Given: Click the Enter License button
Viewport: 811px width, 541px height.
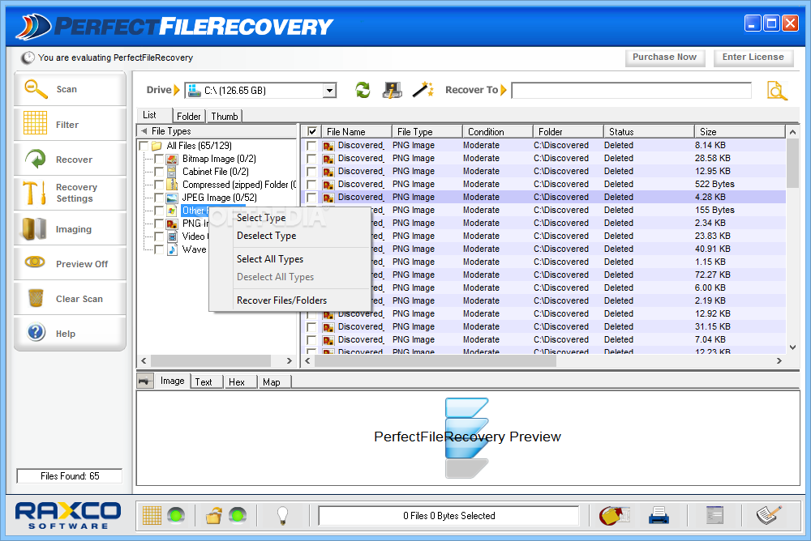Looking at the screenshot, I should 753,58.
